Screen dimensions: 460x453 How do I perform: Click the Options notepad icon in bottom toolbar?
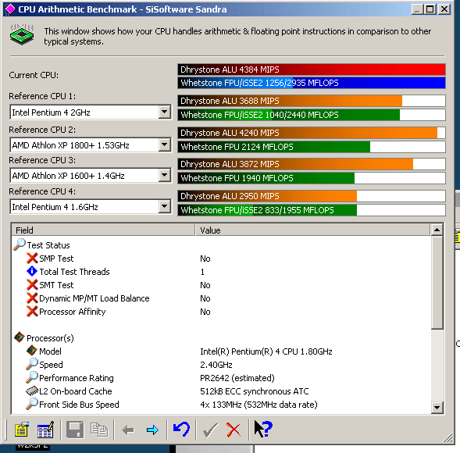21,430
